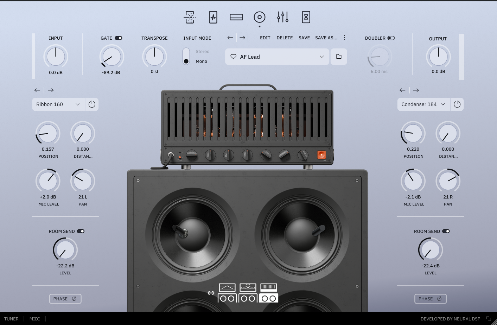Click the Condenser 184 room send LEVEL knob
The image size is (497, 325).
(431, 250)
